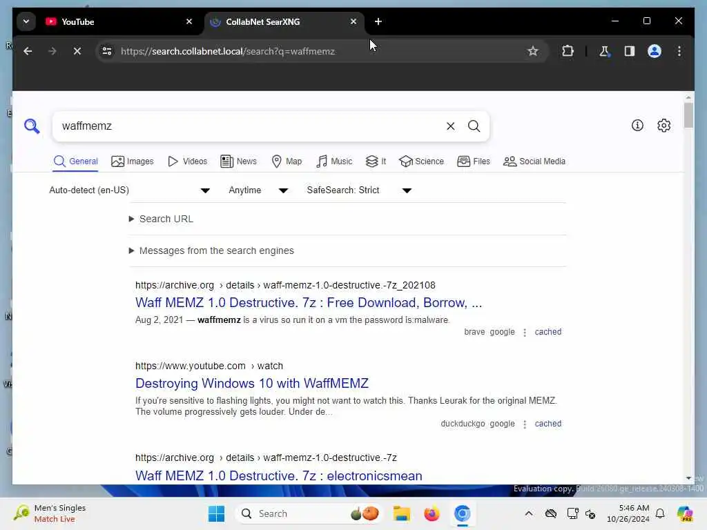Toggle the browser side panel
Image resolution: width=707 pixels, height=530 pixels.
point(630,51)
